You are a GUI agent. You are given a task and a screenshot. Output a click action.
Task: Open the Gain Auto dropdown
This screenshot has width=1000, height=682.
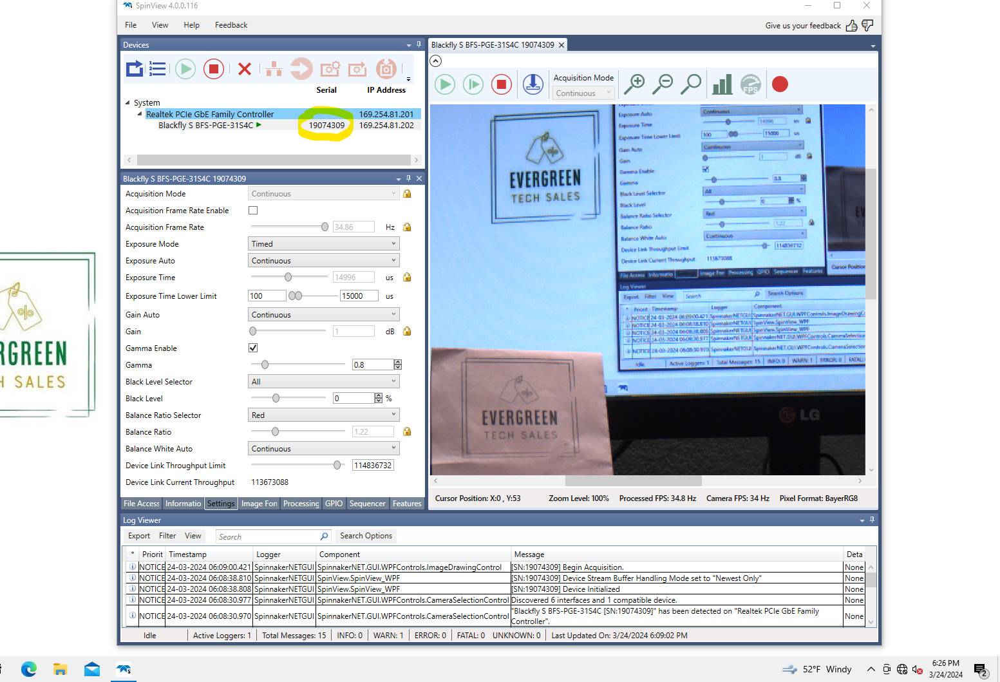[324, 314]
